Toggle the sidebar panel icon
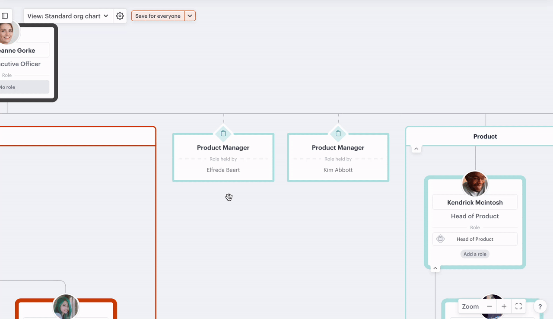This screenshot has width=553, height=319. pos(5,16)
